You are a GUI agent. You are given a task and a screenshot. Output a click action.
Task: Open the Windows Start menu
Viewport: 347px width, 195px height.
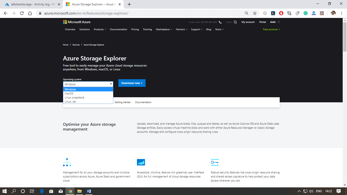click(5, 191)
